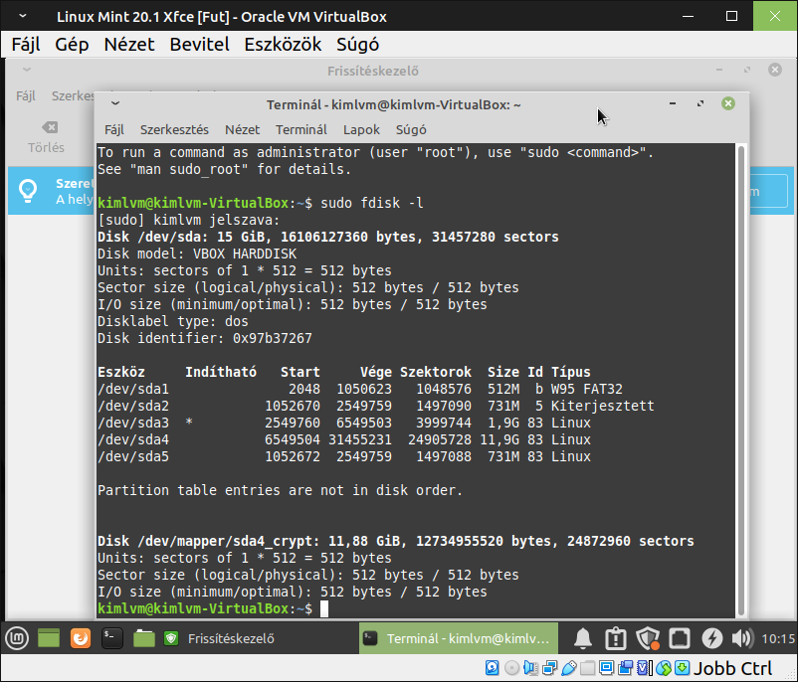The height and width of the screenshot is (682, 798).
Task: Open VirtualBox Bevitel menu
Action: tap(199, 45)
